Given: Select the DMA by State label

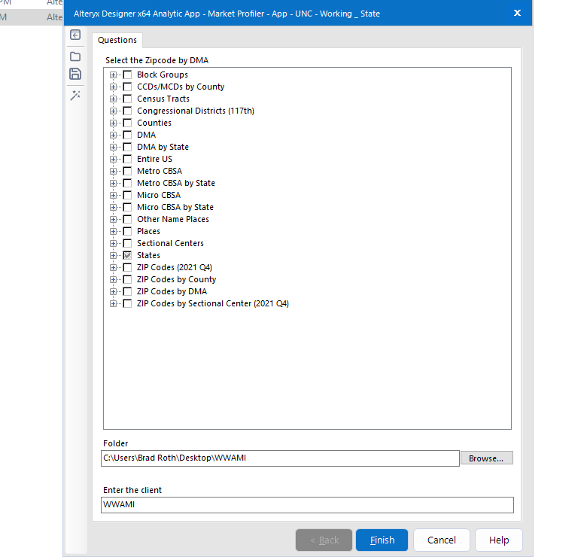Looking at the screenshot, I should coord(163,147).
